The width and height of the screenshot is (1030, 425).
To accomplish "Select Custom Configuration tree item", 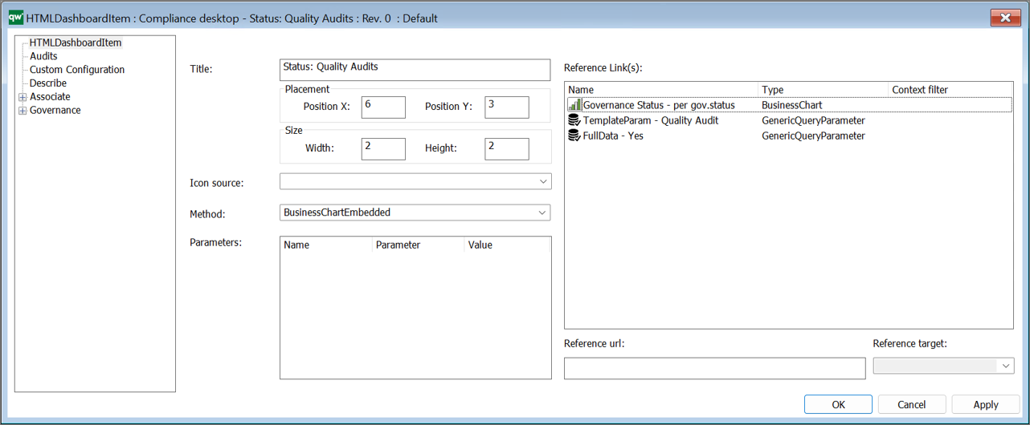I will [x=77, y=70].
